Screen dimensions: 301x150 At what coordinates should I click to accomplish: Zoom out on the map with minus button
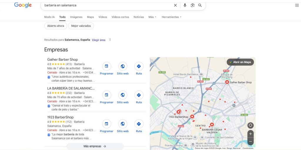pos(250,141)
